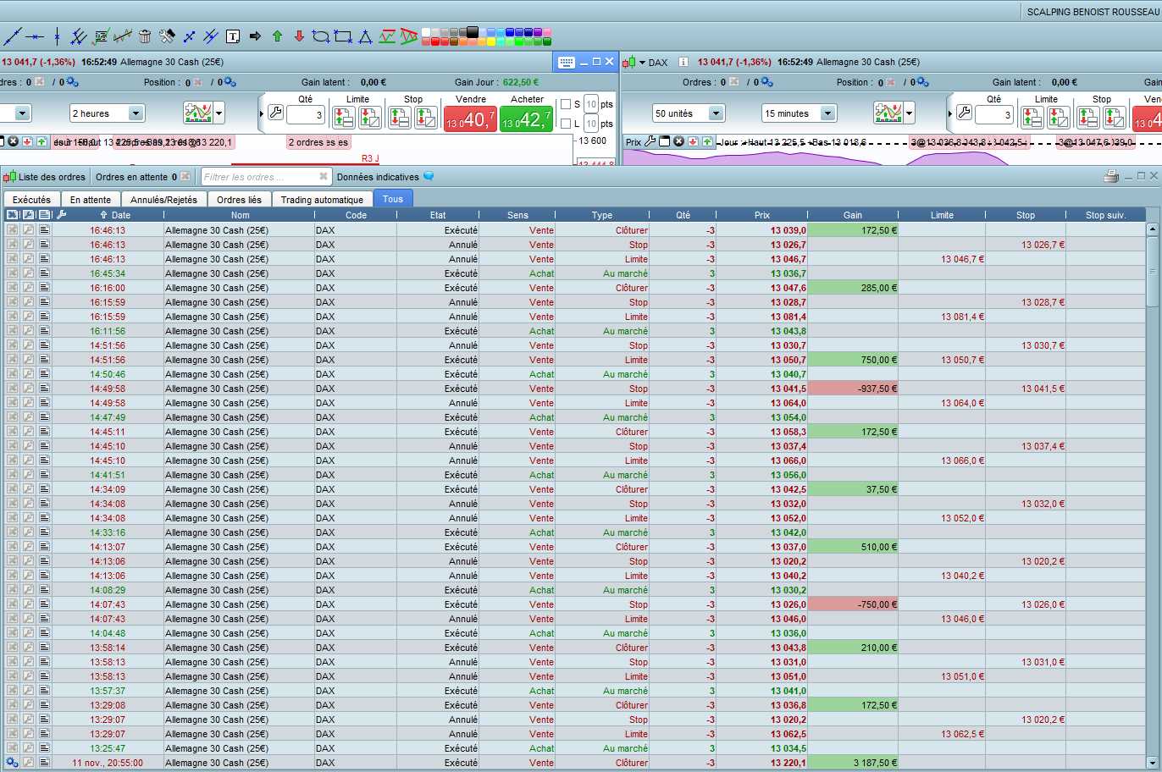The width and height of the screenshot is (1162, 772).
Task: Select the triangle drawing tool
Action: pos(365,36)
